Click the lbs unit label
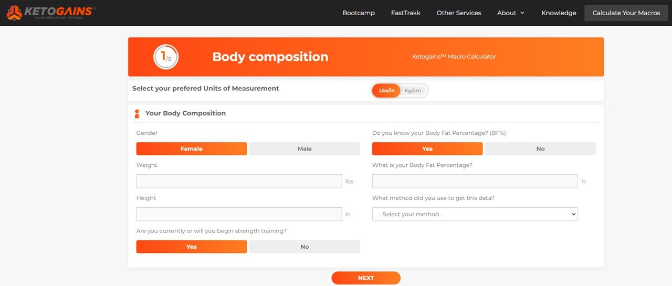Viewport: 672px width, 286px height. (x=349, y=182)
